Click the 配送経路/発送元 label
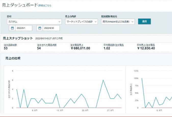The width and height of the screenshot is (172, 117). coord(109,17)
